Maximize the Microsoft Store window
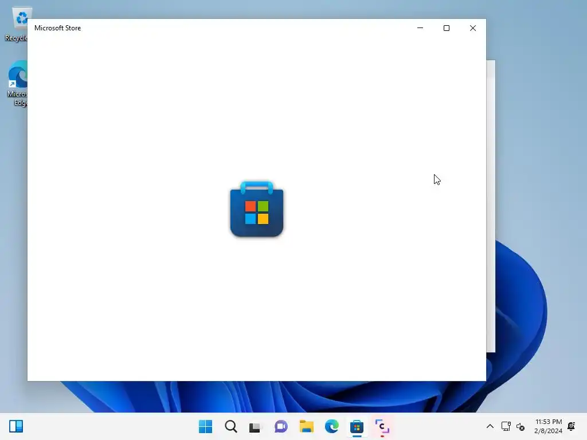Screen dimensions: 587x440 [446, 28]
